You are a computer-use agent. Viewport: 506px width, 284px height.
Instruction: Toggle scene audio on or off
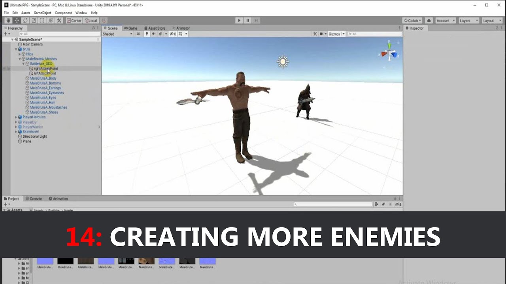153,34
